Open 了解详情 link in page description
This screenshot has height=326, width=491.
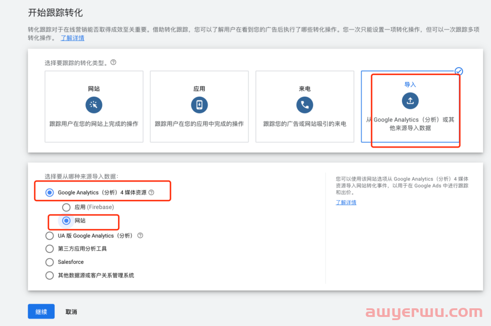72,38
